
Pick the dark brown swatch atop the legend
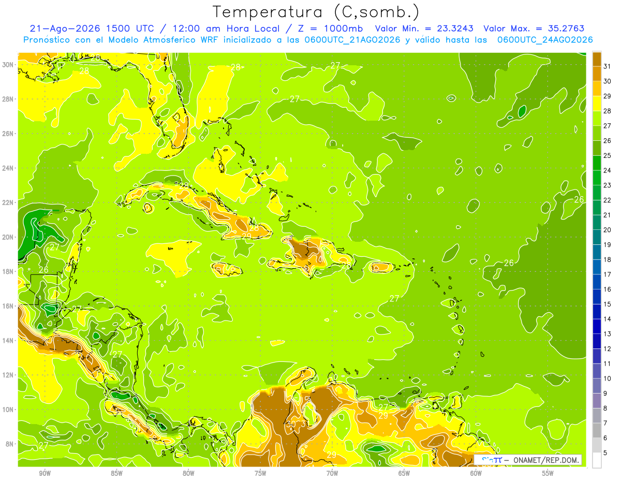597,60
